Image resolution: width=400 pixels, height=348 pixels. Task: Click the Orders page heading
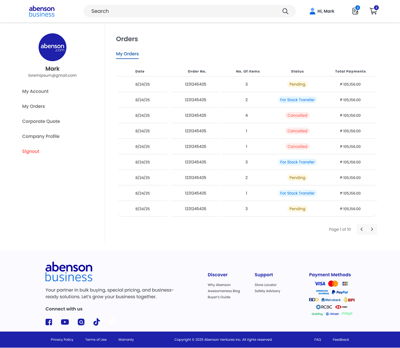tap(127, 39)
